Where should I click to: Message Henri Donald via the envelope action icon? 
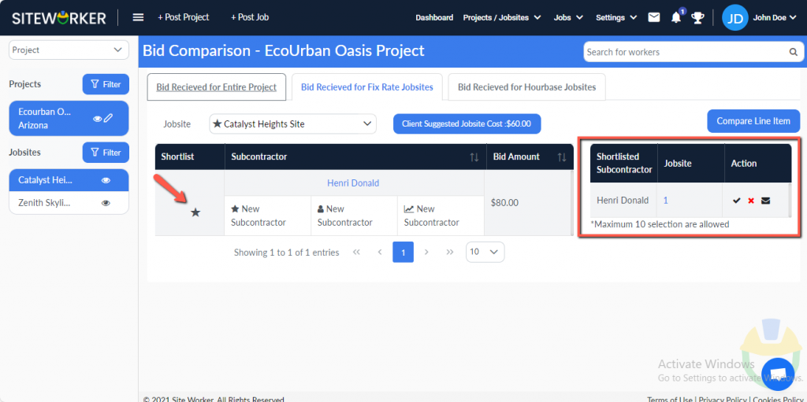(x=766, y=201)
